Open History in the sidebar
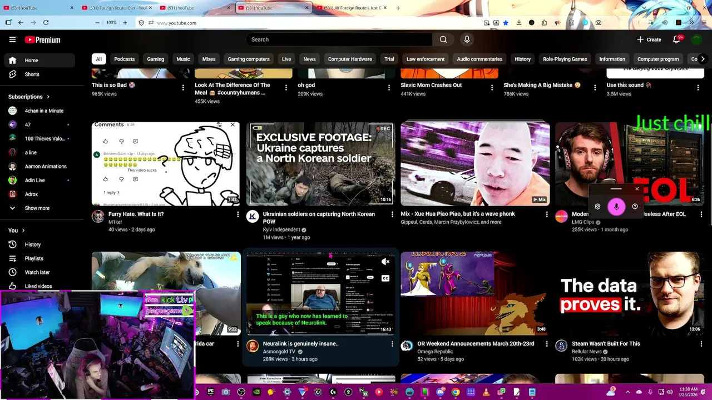 coord(39,244)
